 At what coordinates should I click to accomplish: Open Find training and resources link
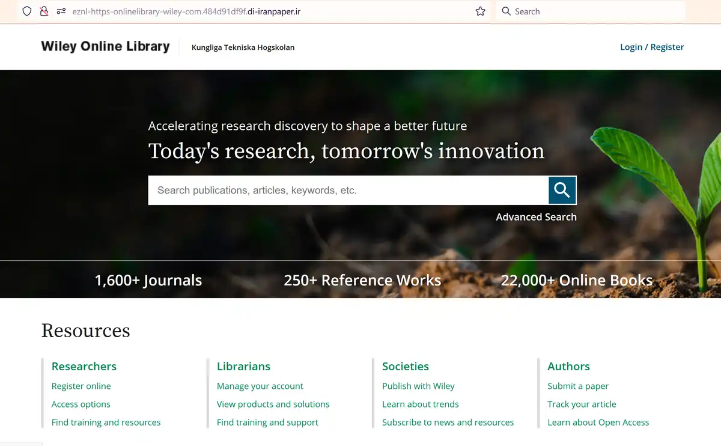pyautogui.click(x=106, y=423)
